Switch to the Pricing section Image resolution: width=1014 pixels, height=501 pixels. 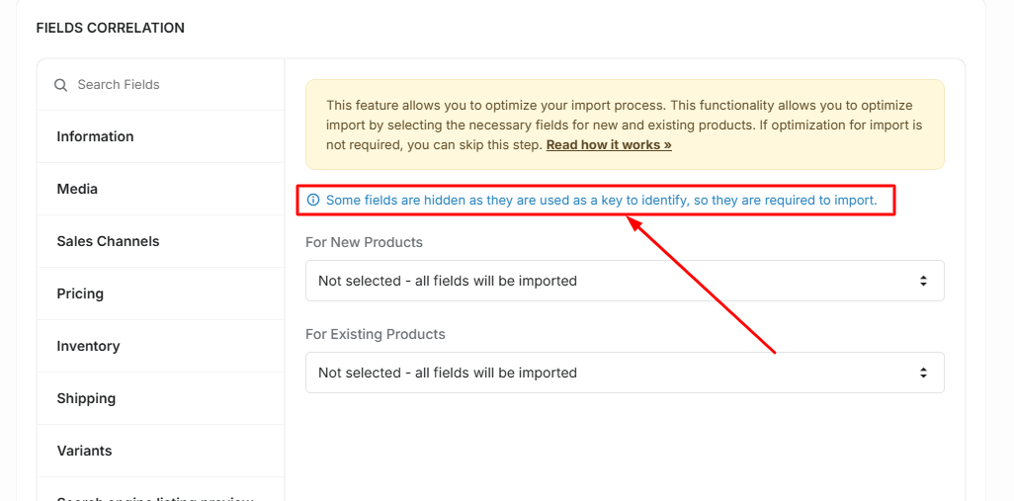pyautogui.click(x=160, y=293)
